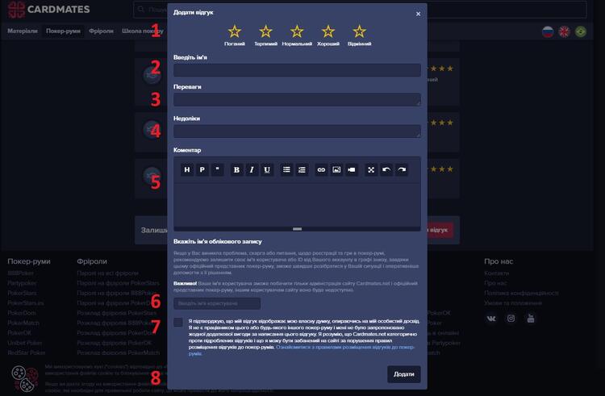This screenshot has height=396, width=605.
Task: Expand the comment editor to fullscreen
Action: 371,169
